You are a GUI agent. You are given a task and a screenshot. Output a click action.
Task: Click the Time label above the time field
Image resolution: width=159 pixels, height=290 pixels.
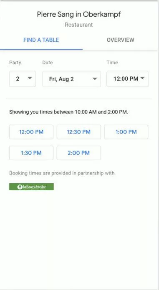click(112, 63)
